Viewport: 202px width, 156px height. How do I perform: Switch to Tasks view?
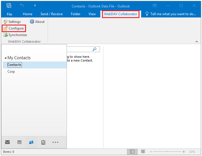tap(43, 142)
